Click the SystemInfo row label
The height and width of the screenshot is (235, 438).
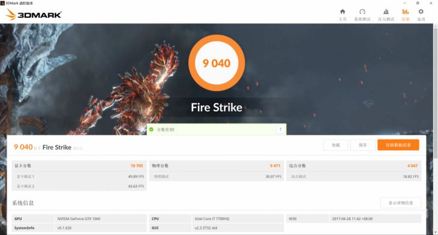[25, 228]
